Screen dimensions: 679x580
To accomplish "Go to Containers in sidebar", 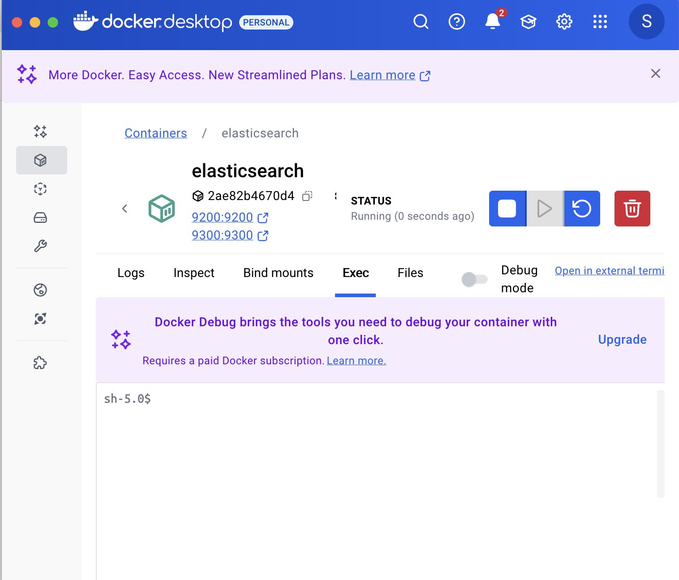I will coord(41,160).
